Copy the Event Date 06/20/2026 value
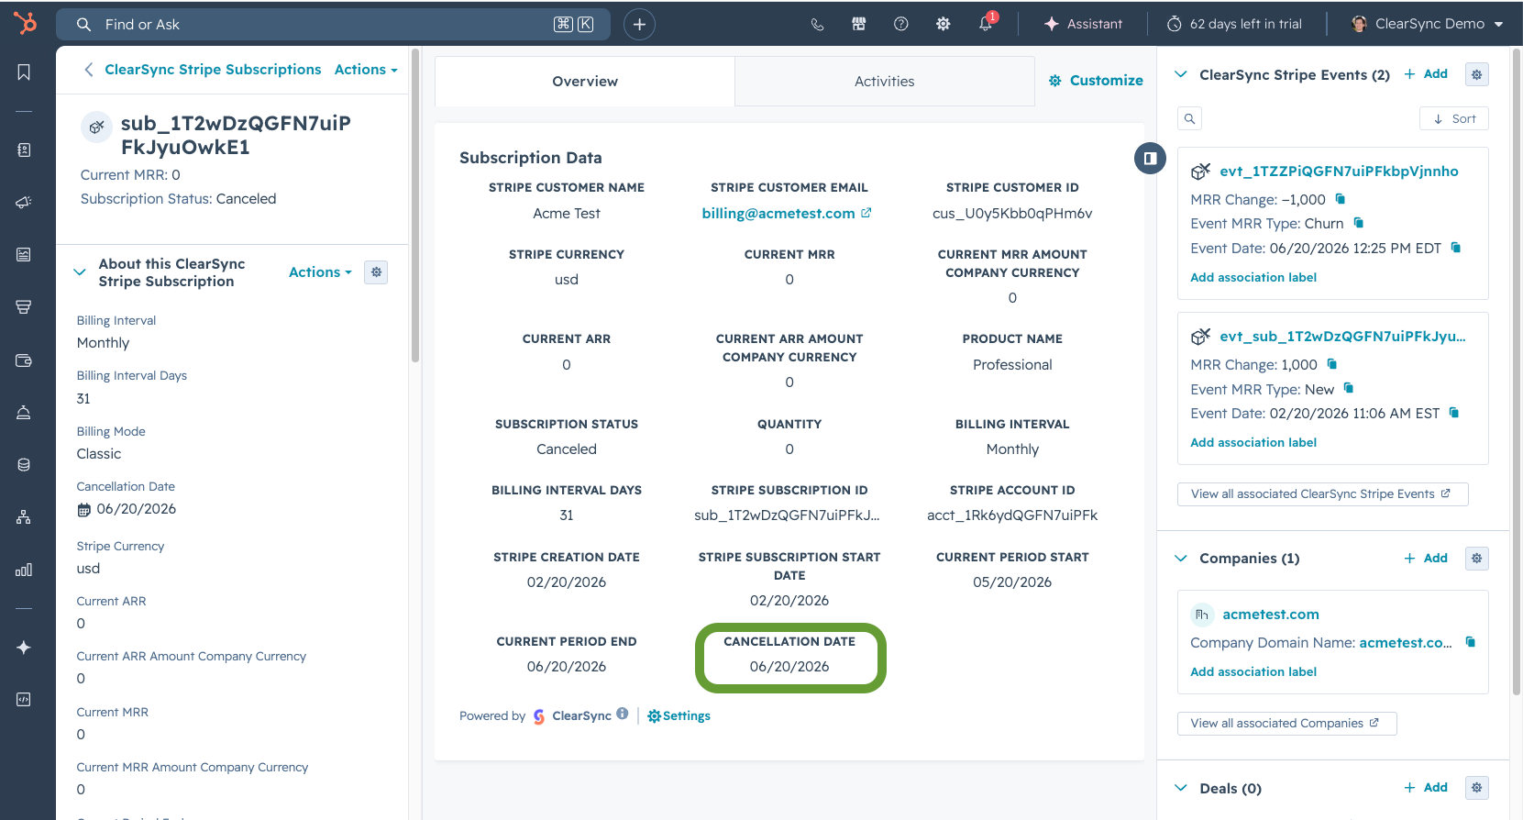Viewport: 1523px width, 820px height. (x=1456, y=248)
